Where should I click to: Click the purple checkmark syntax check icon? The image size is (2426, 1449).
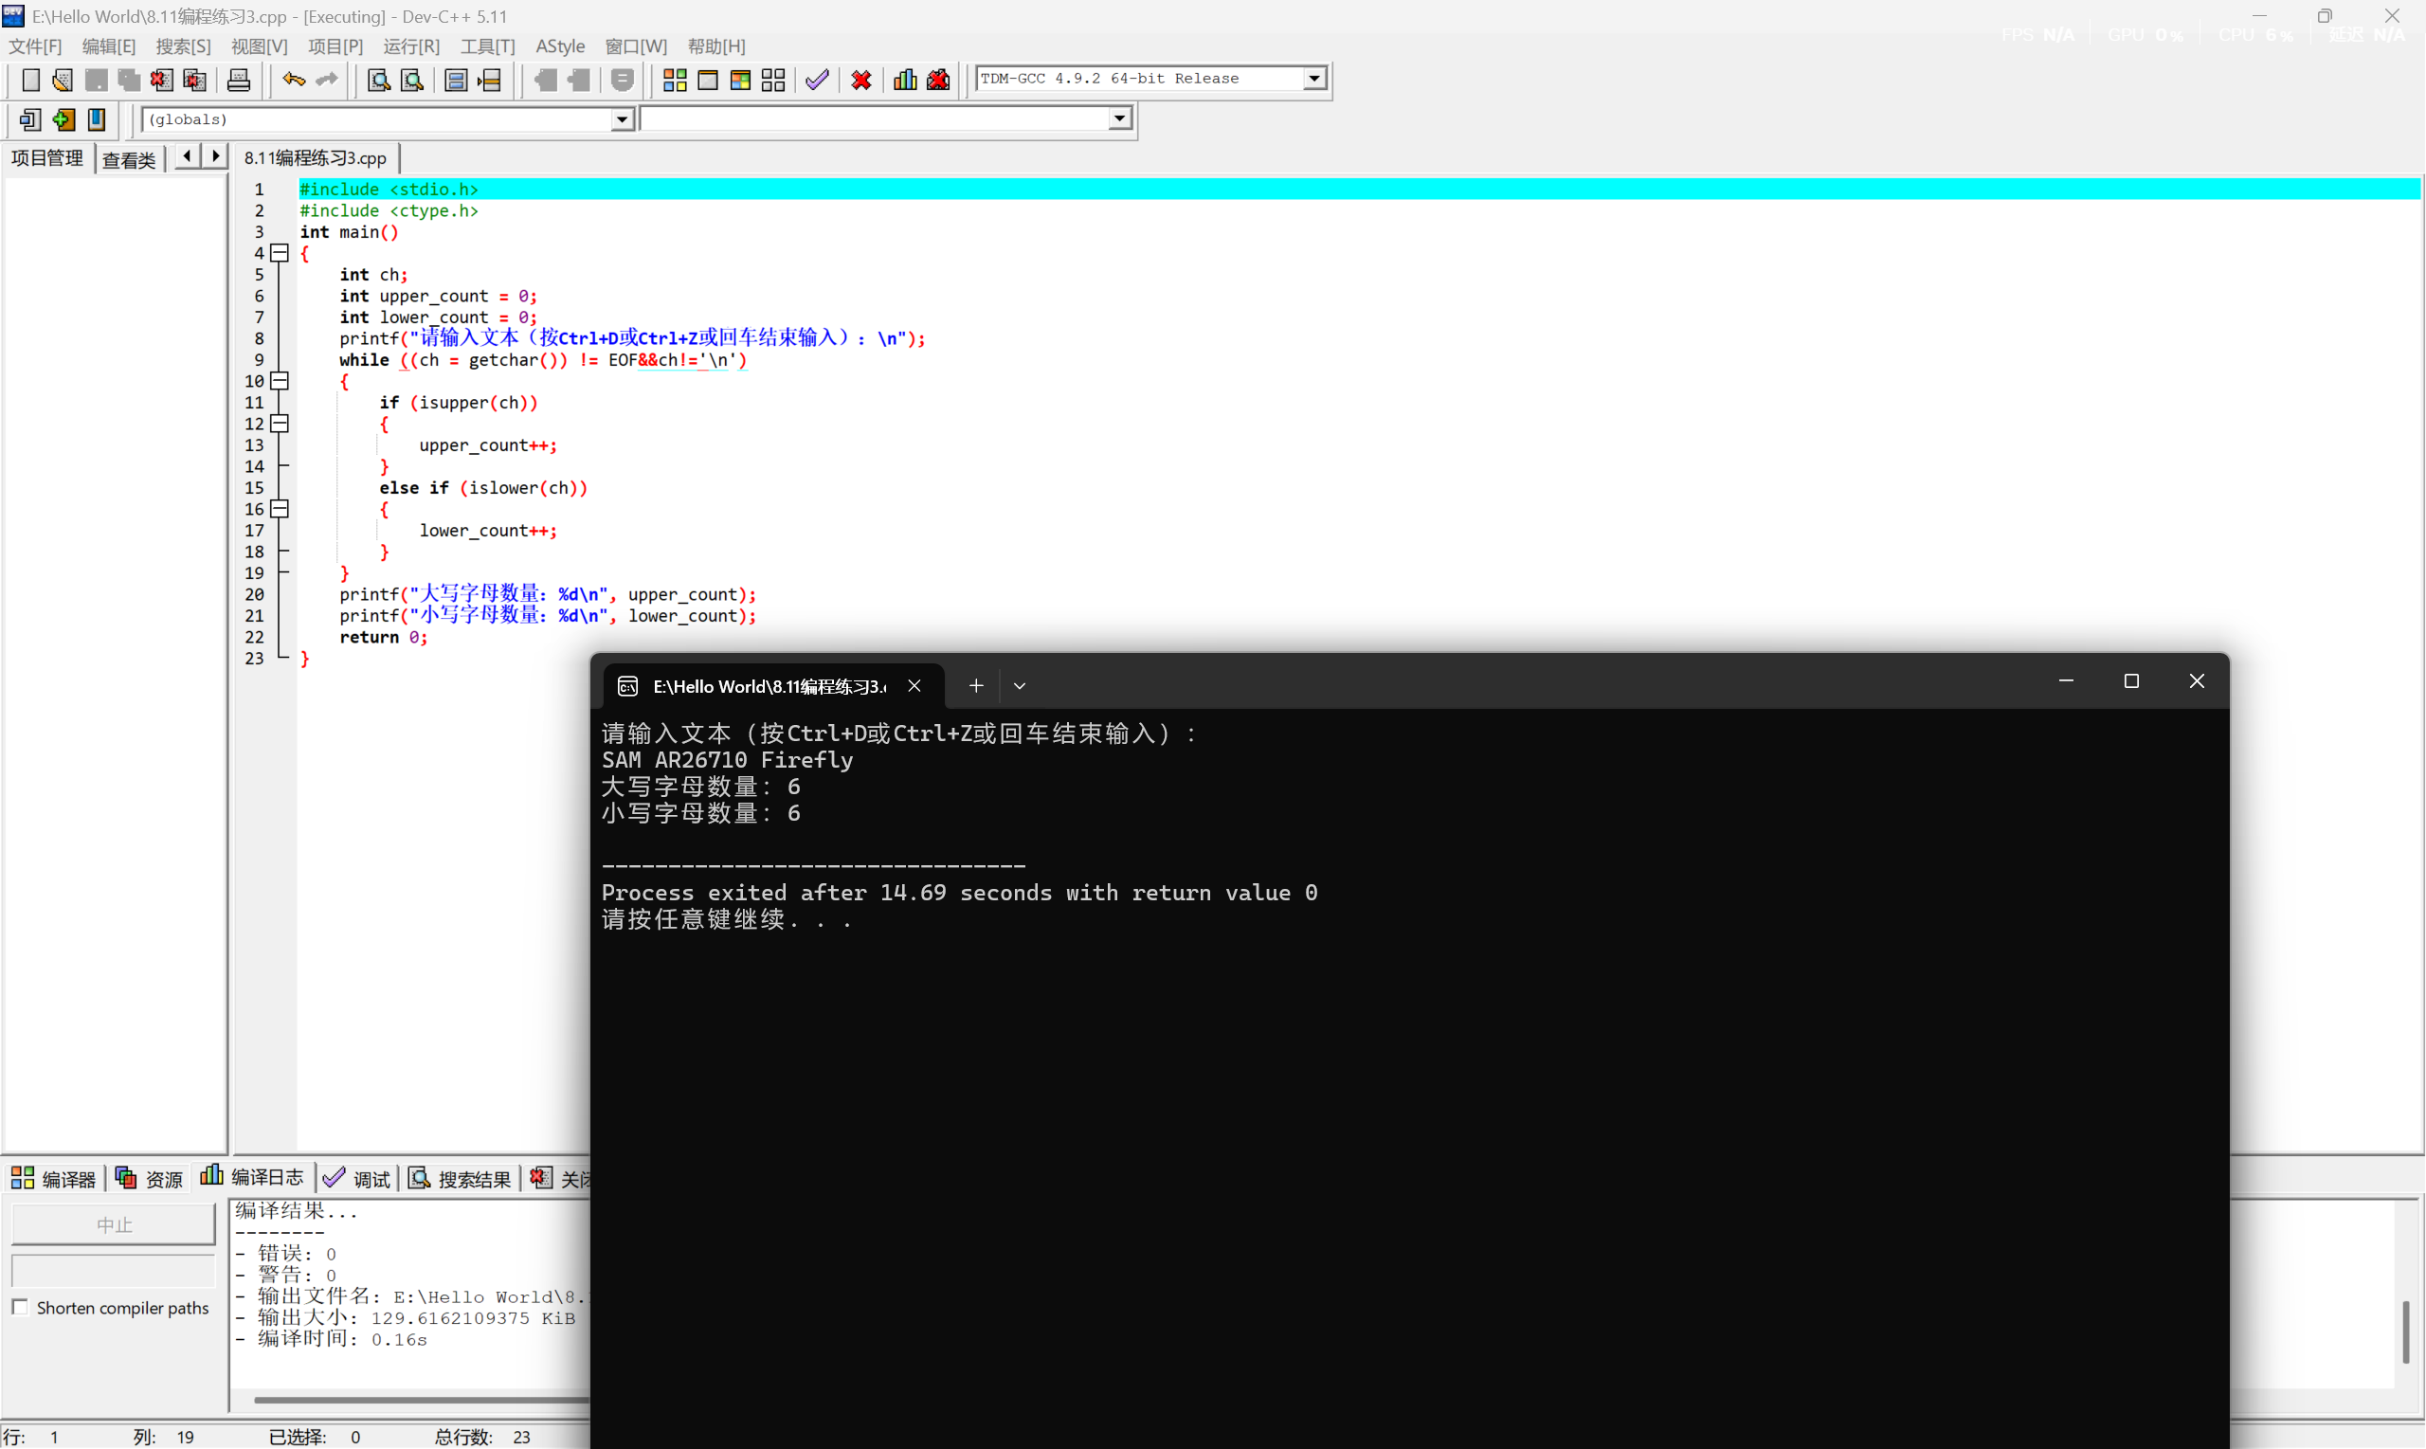click(817, 80)
